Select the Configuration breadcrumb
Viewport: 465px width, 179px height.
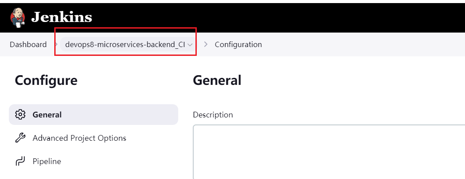click(238, 45)
